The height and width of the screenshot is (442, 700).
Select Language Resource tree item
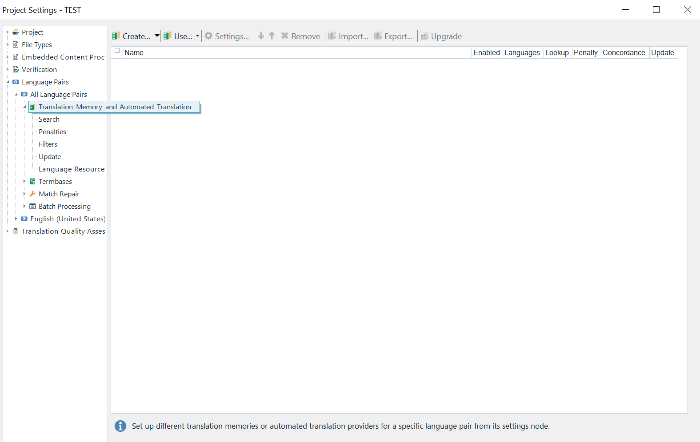coord(72,169)
